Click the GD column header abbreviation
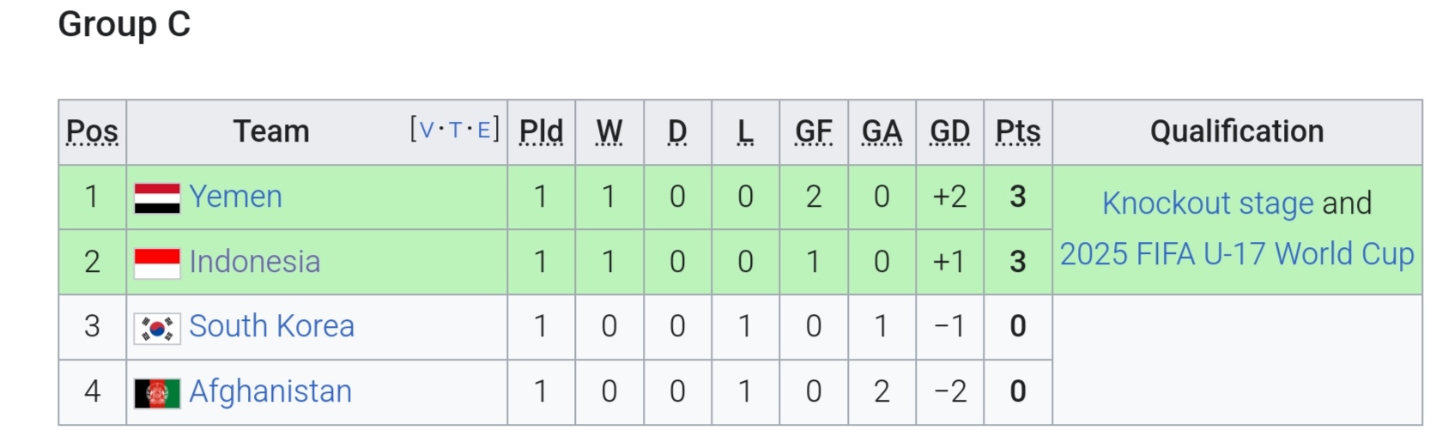Screen dimensions: 1436x442 (x=950, y=131)
